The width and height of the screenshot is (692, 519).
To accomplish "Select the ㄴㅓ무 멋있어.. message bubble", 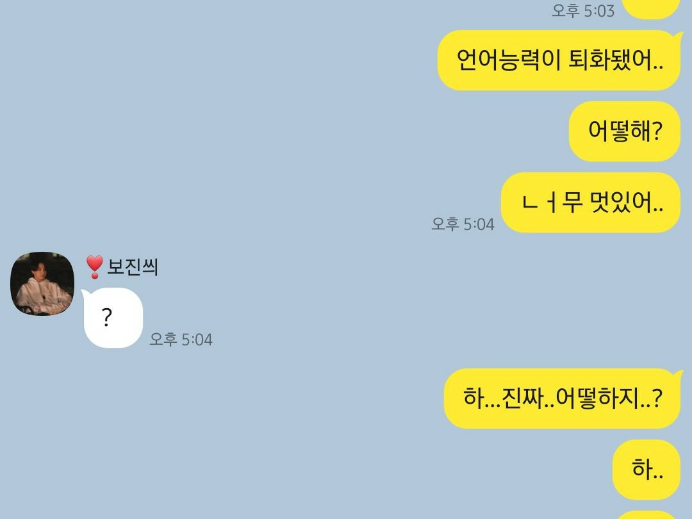I will pos(591,202).
